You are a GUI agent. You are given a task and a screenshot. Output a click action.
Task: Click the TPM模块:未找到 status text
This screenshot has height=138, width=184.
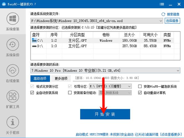(109, 134)
